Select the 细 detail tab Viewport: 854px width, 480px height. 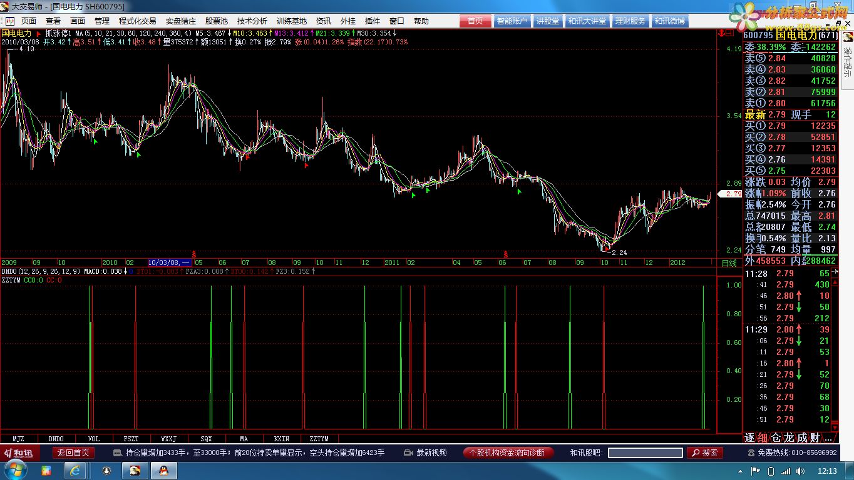763,437
